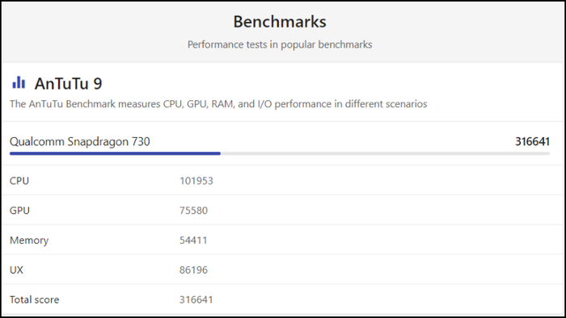Click the GPU score 75580

[x=193, y=211]
